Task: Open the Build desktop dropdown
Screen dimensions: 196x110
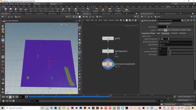Action: point(41,4)
